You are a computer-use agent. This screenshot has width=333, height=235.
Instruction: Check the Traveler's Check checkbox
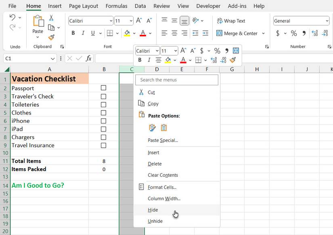click(103, 96)
